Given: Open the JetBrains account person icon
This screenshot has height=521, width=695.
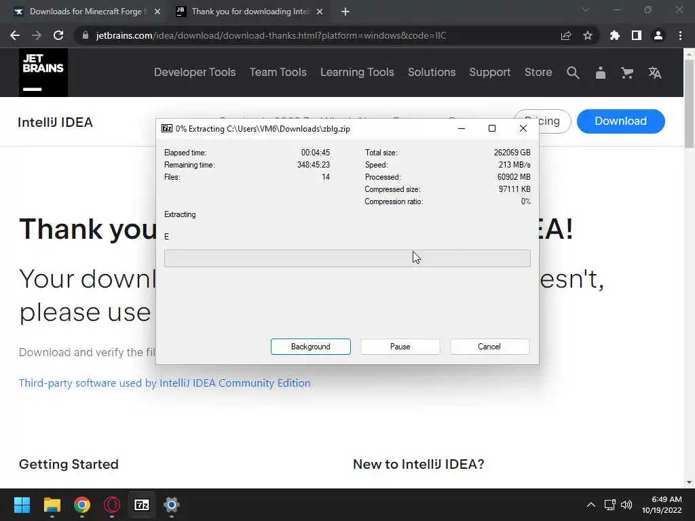Looking at the screenshot, I should pyautogui.click(x=600, y=73).
